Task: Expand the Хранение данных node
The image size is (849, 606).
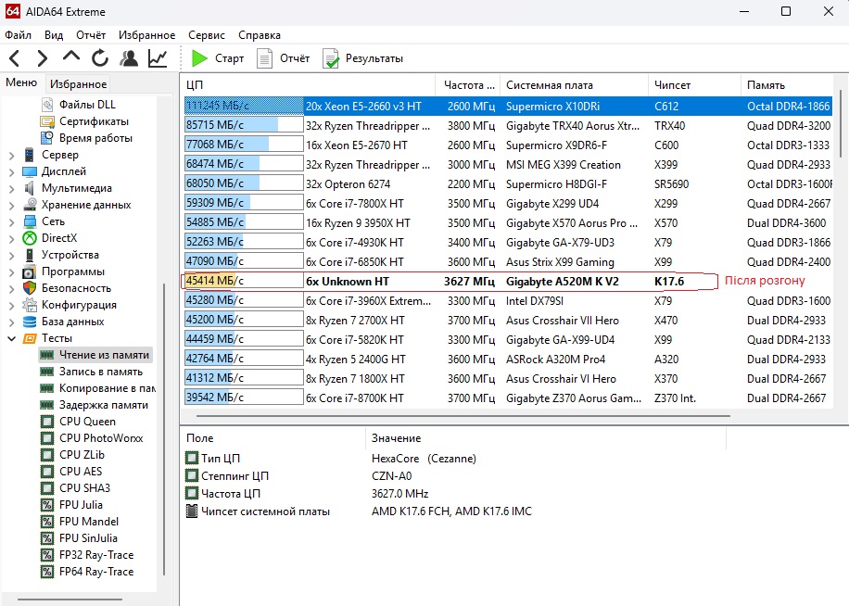Action: [11, 206]
